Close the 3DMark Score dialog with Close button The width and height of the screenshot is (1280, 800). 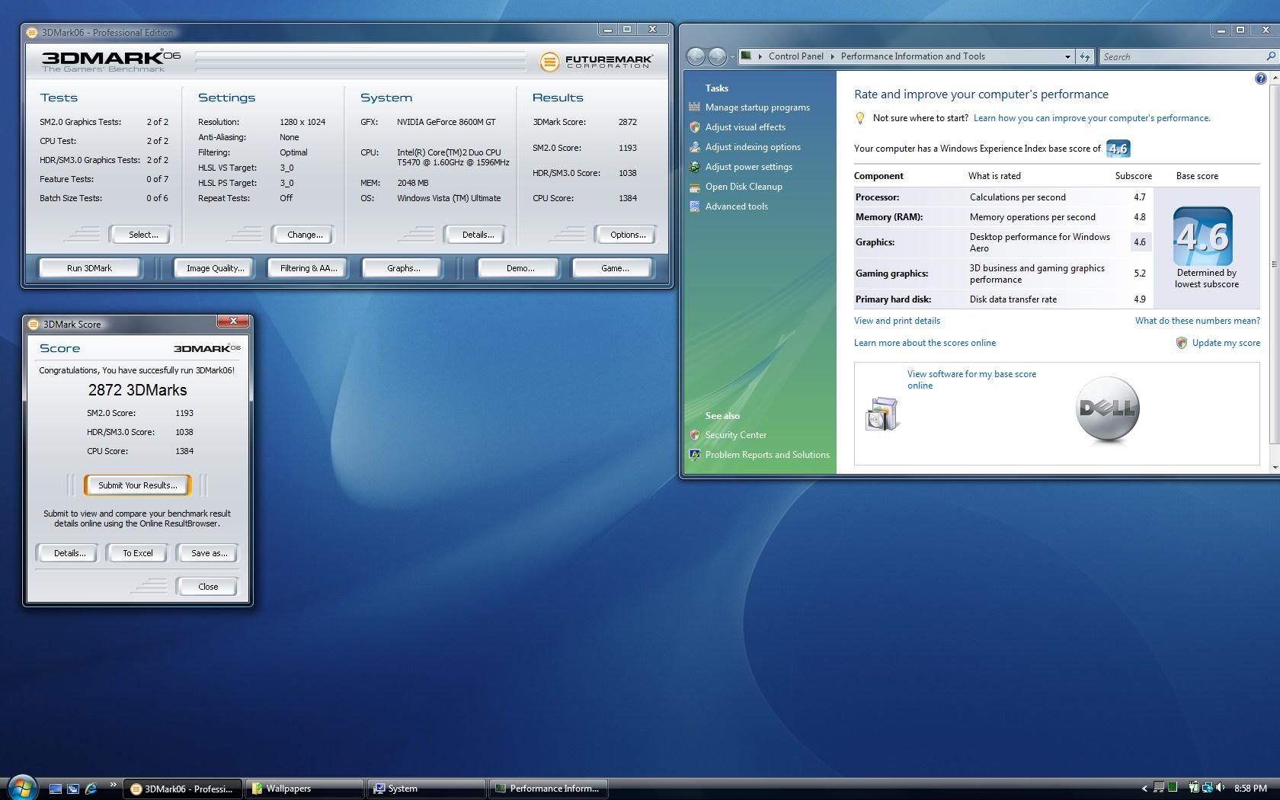(x=207, y=587)
